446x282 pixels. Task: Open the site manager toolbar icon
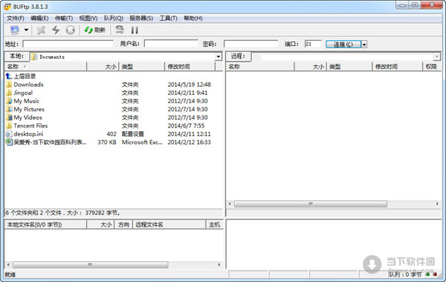(x=15, y=30)
